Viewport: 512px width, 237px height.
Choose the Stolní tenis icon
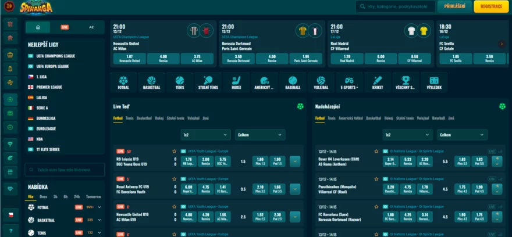click(208, 82)
